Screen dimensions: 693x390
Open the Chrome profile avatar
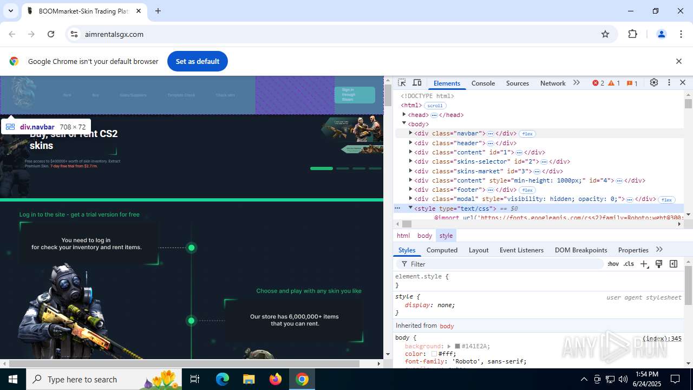pos(661,34)
